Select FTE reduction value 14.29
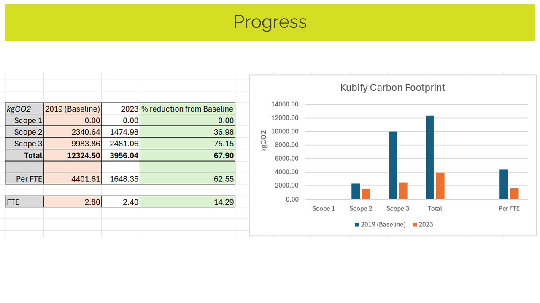The image size is (540, 303). coord(187,202)
